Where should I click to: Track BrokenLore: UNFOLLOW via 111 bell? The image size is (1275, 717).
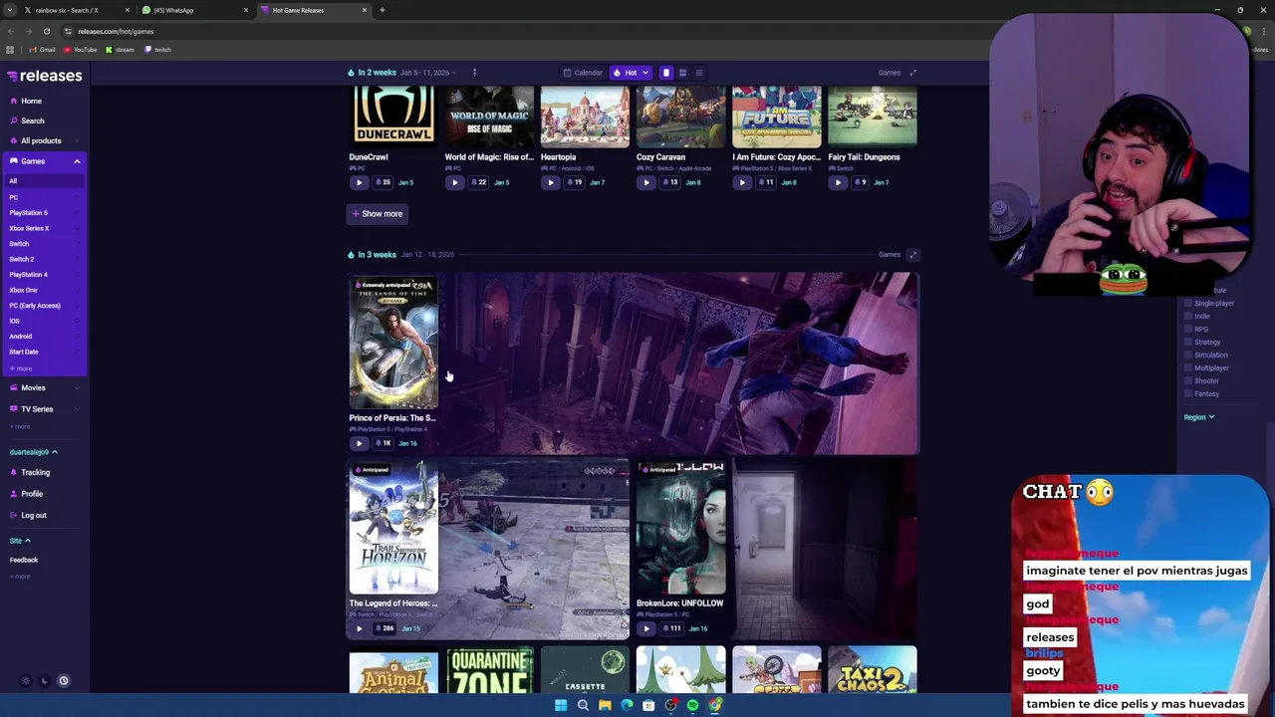[670, 628]
